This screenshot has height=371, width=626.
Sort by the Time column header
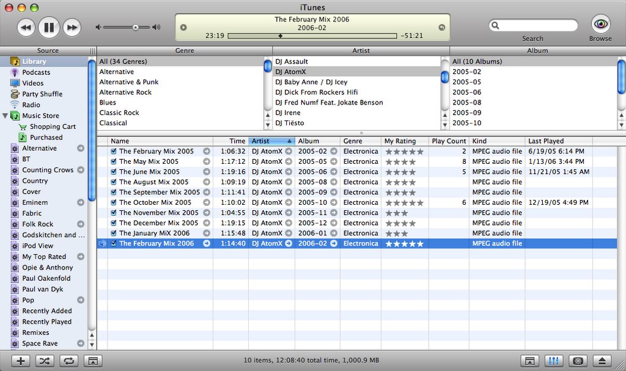[x=230, y=141]
